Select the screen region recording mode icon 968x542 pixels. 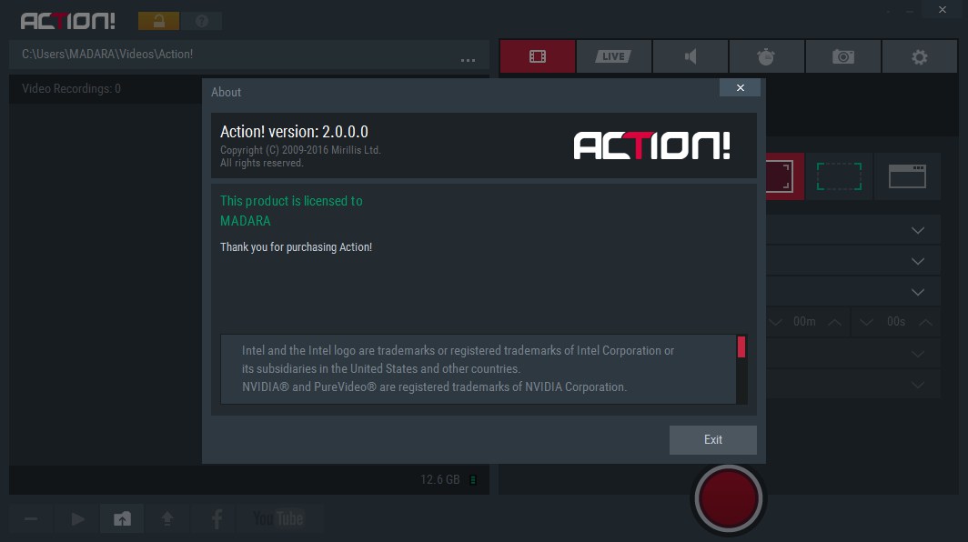pos(839,176)
